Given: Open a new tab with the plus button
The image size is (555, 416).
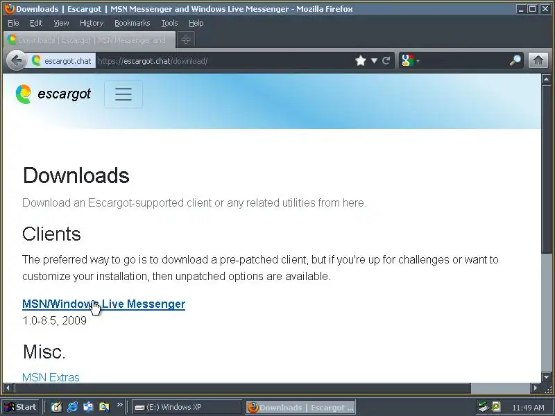Looking at the screenshot, I should click(186, 40).
